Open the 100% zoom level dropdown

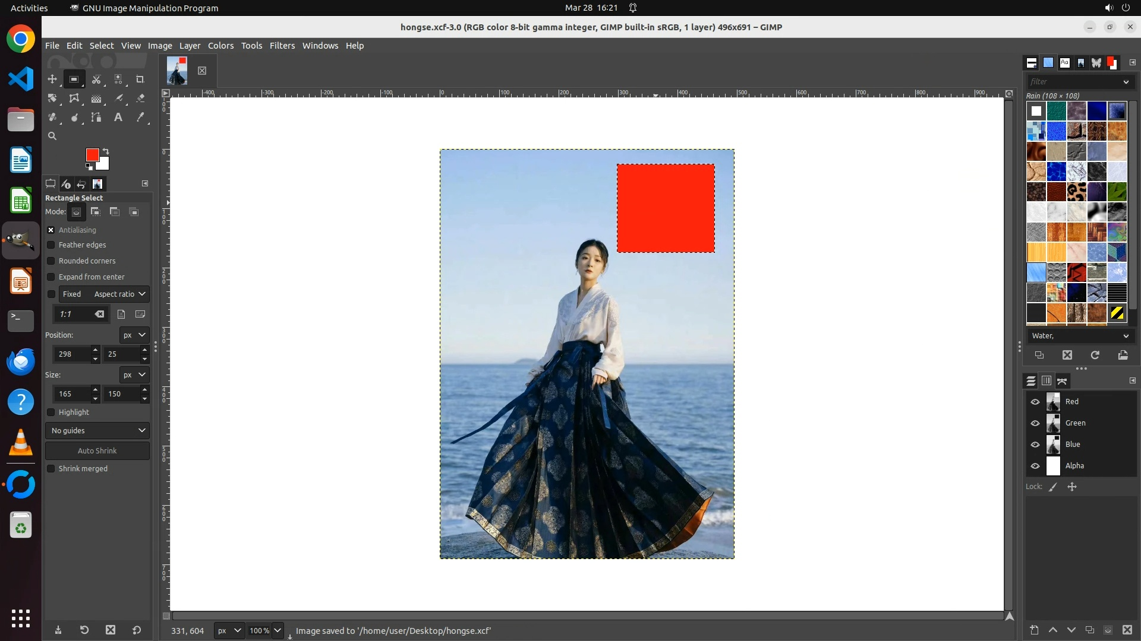coord(277,631)
